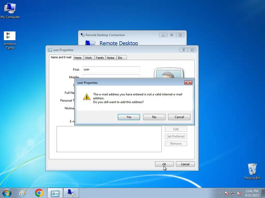The height and width of the screenshot is (198, 265).
Task: Launch Paint from the taskbar
Action: click(x=23, y=193)
